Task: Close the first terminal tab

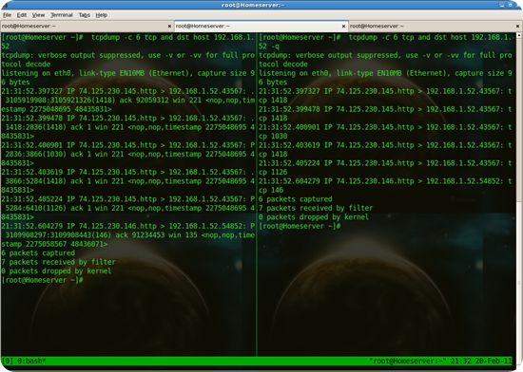Action: point(169,26)
